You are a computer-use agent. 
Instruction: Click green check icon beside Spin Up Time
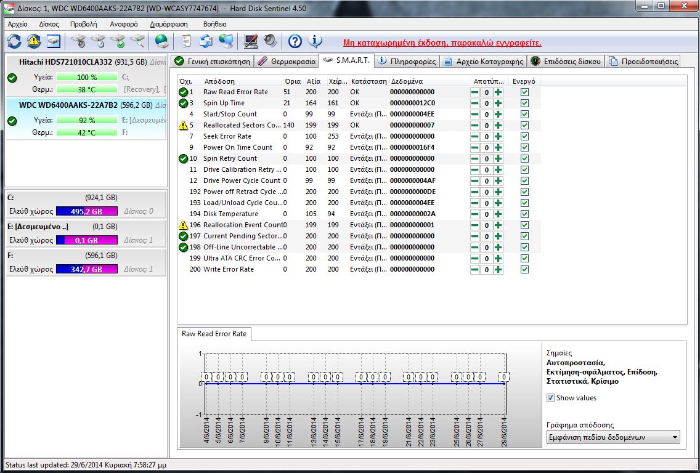(x=183, y=103)
